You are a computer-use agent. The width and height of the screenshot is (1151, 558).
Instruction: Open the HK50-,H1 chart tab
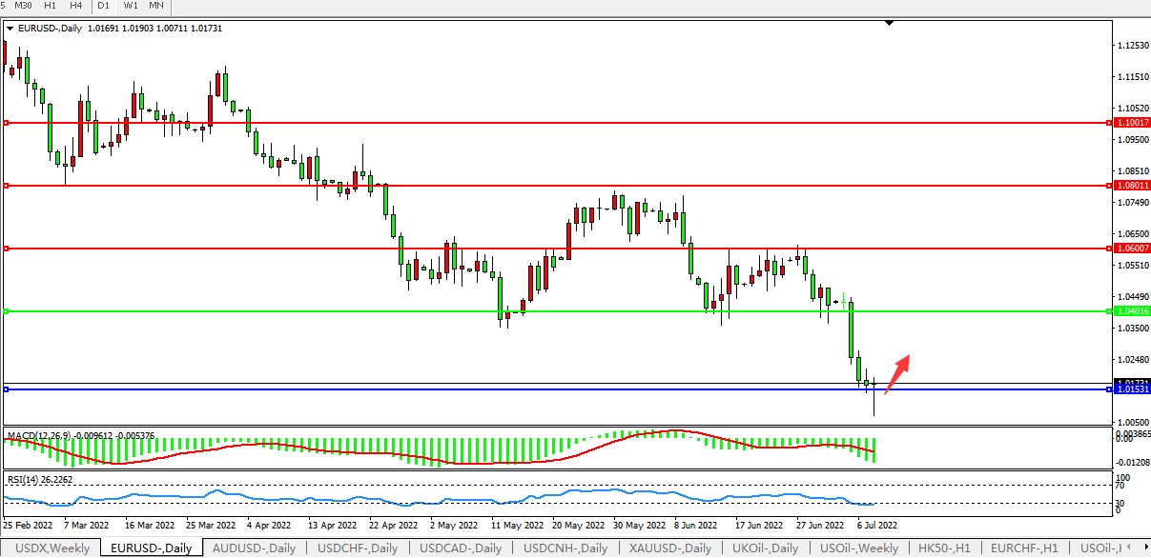click(944, 548)
